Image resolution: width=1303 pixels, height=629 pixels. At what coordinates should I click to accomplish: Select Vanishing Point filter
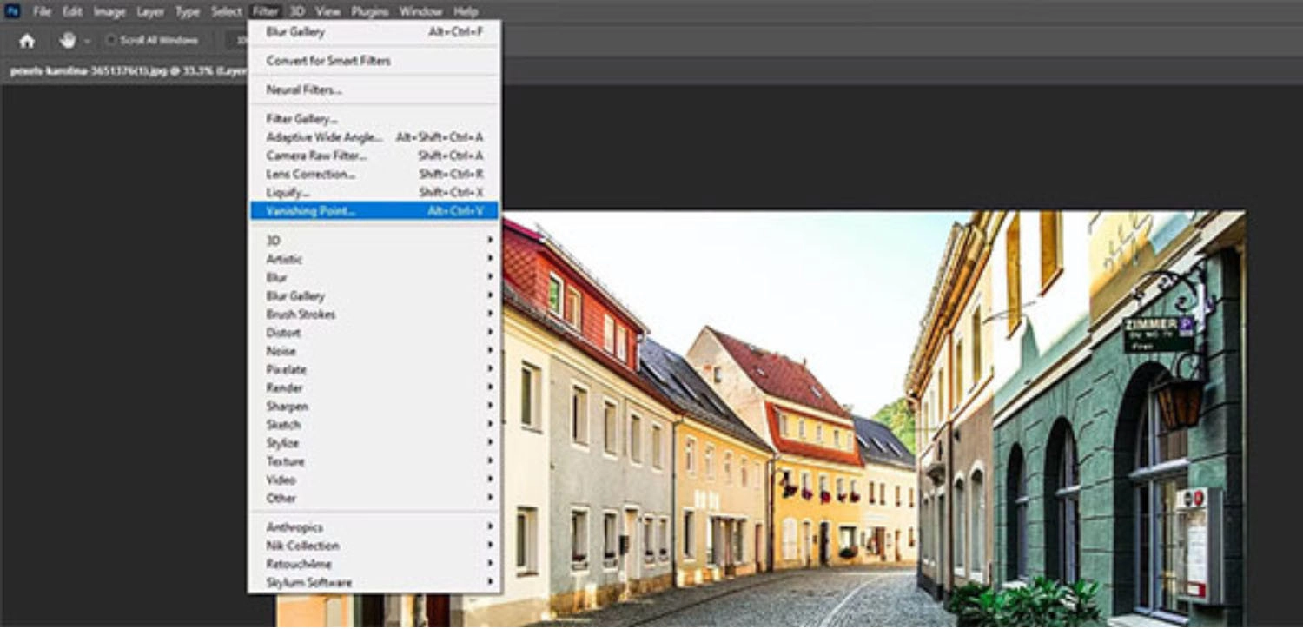(374, 210)
